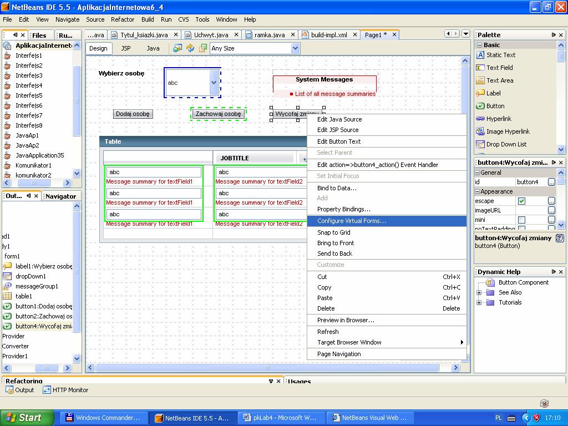Click the Zachowaj osobę button on the canvas
This screenshot has height=426, width=568.
pos(218,114)
